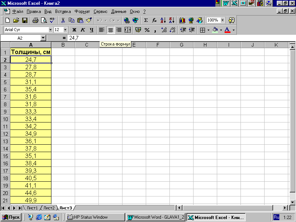Viewport: 296px width, 222px height.
Task: Toggle underline Ч formatting
Action: [91, 30]
